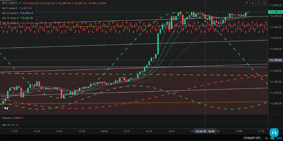This screenshot has width=283, height=141.
Task: Collapse the chart pane with inward chevrons
Action: coord(259,3)
